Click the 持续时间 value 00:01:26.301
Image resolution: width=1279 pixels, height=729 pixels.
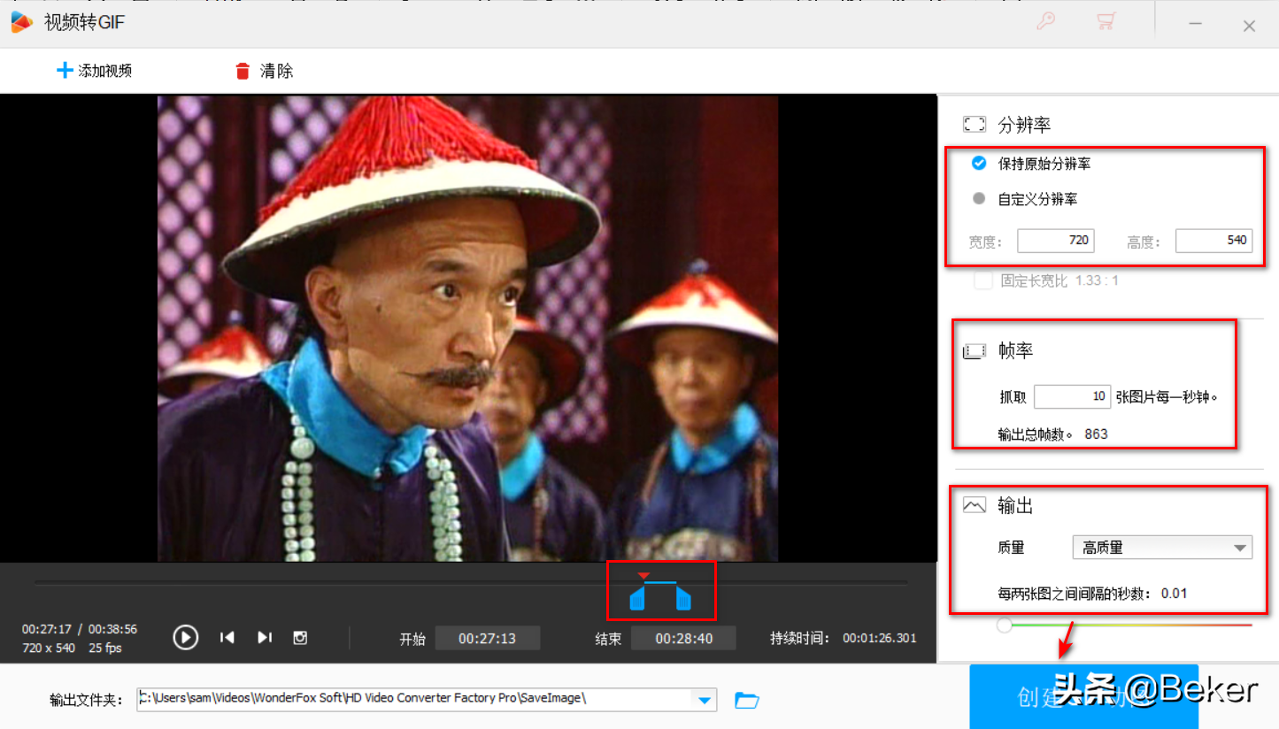(879, 638)
